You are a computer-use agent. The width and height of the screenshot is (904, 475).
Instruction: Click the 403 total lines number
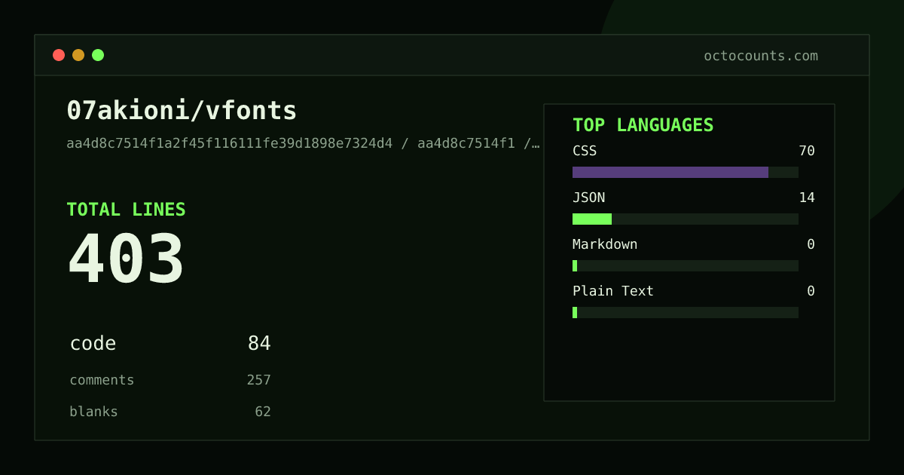pos(126,259)
